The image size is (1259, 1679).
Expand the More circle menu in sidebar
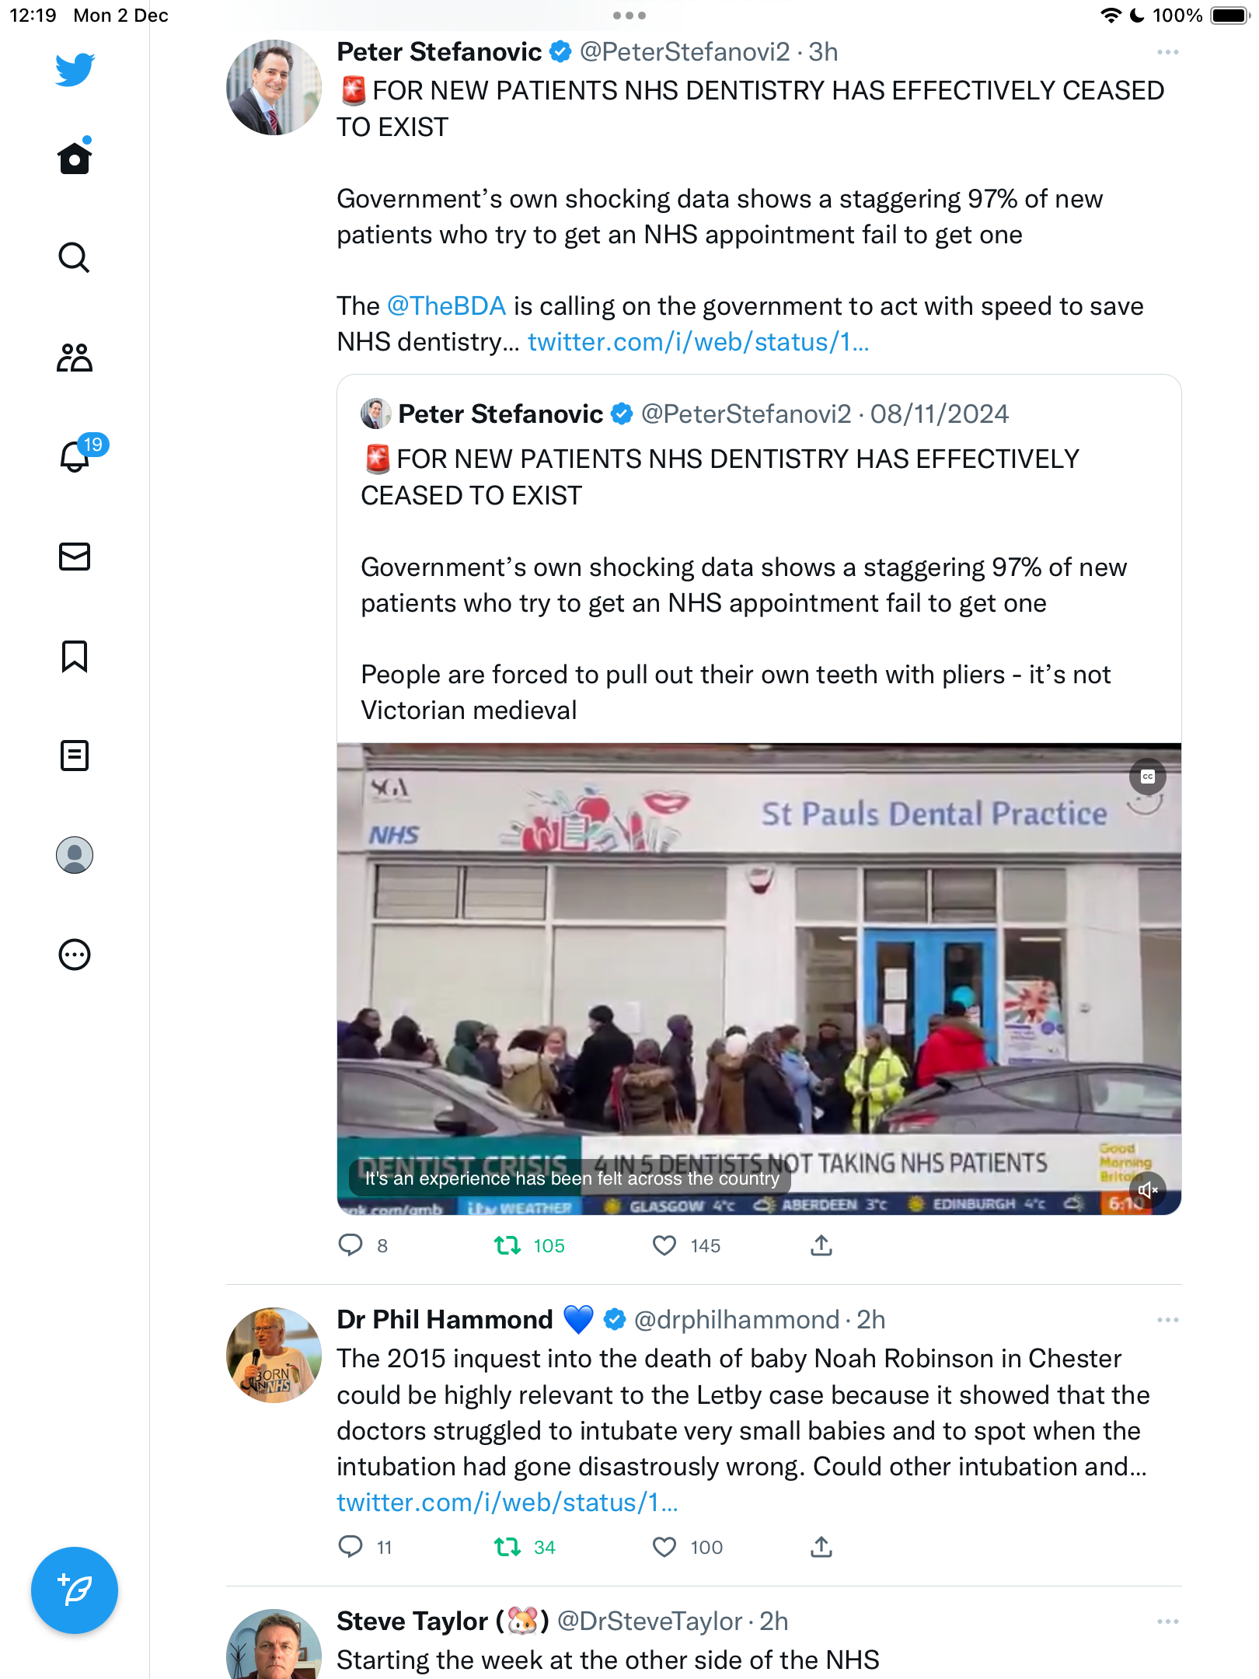75,955
